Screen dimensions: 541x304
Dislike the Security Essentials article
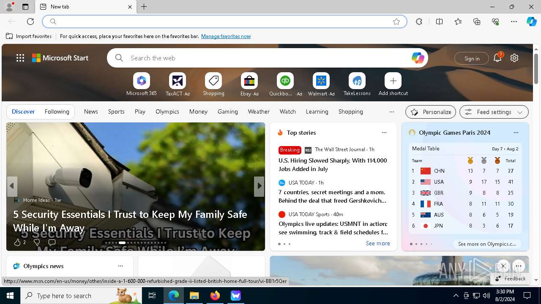click(37, 242)
